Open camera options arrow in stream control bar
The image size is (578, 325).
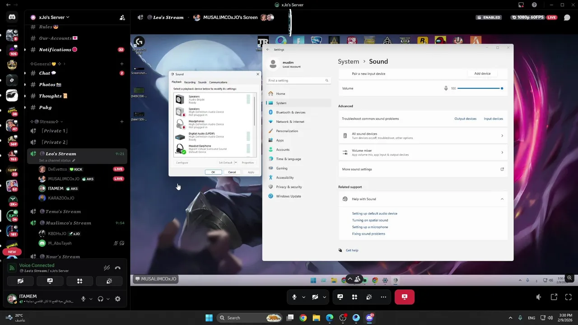click(324, 297)
